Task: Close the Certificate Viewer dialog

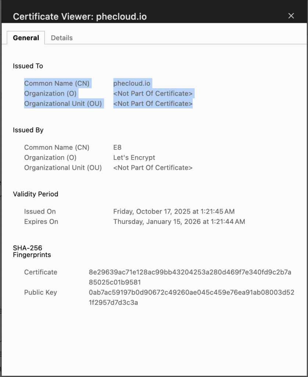Action: coord(291,16)
